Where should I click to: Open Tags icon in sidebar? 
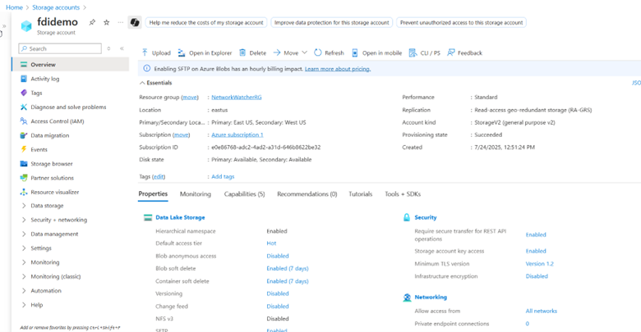pyautogui.click(x=24, y=93)
